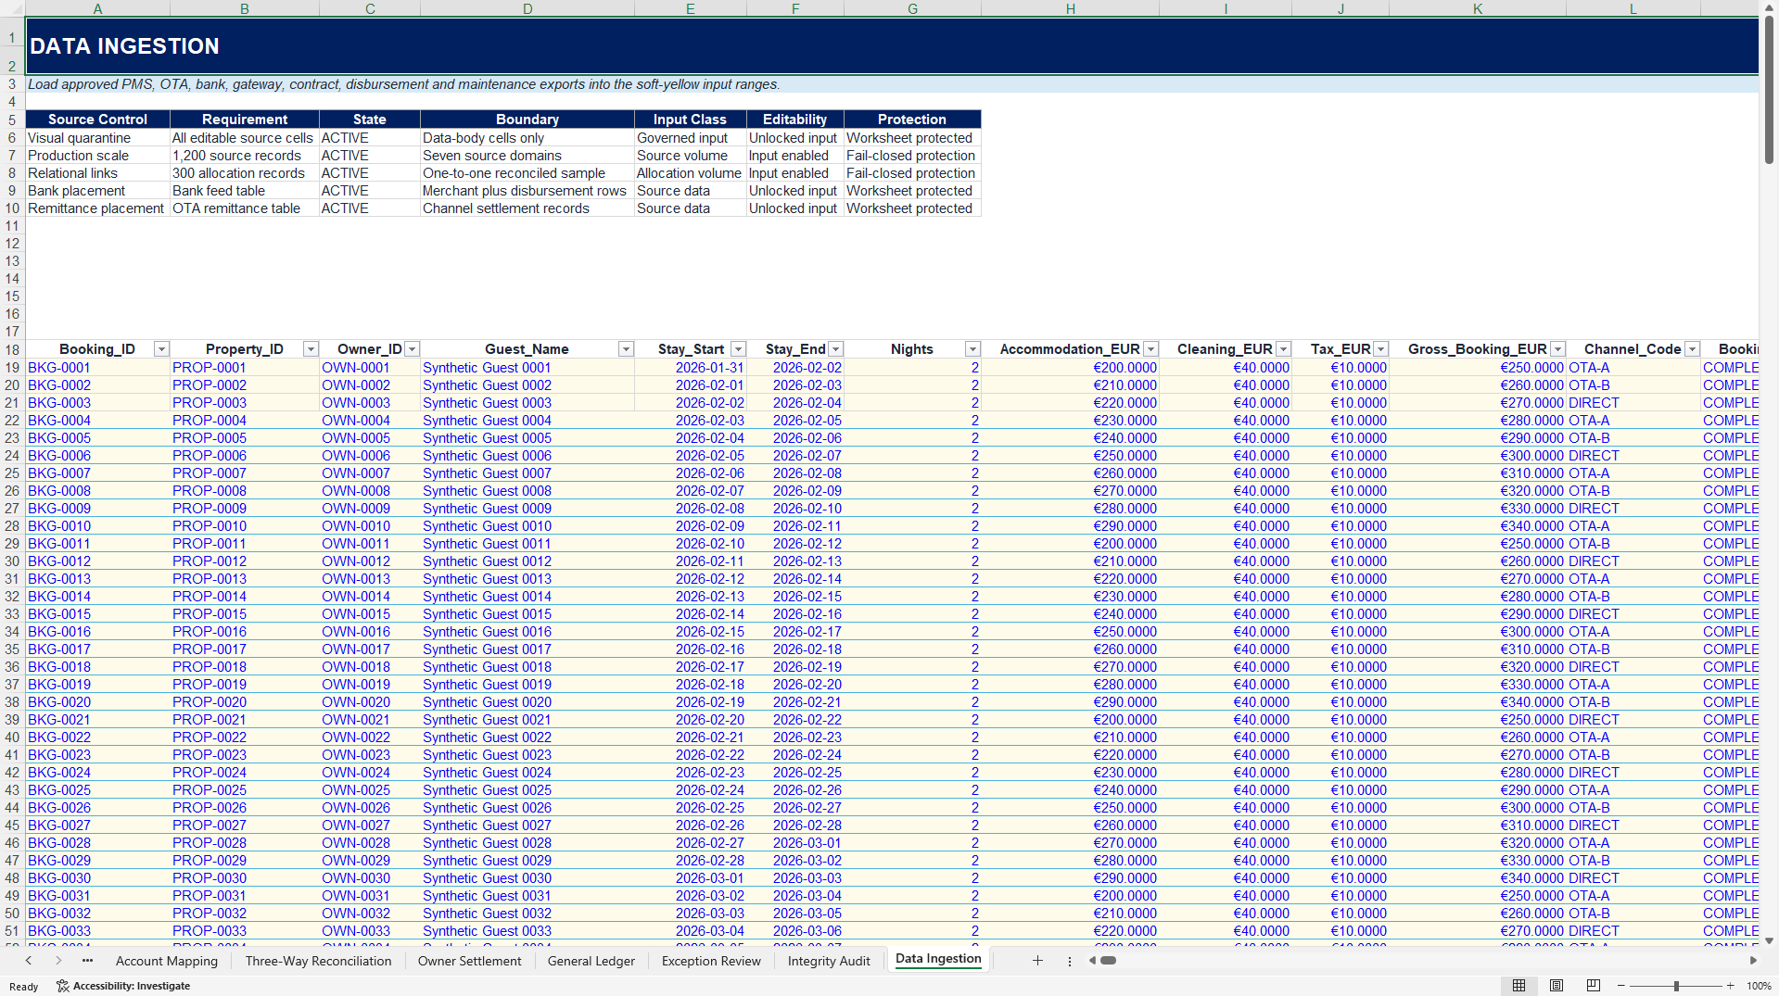The width and height of the screenshot is (1779, 996).
Task: Navigate to previous sheet tab arrow
Action: coord(29,961)
